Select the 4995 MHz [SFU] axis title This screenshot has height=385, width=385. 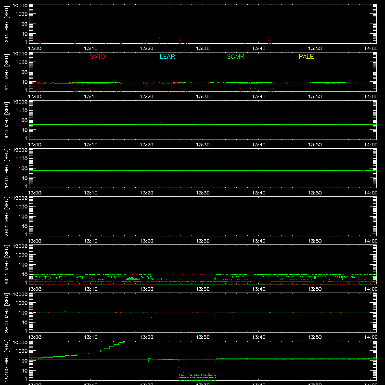coord(6,264)
